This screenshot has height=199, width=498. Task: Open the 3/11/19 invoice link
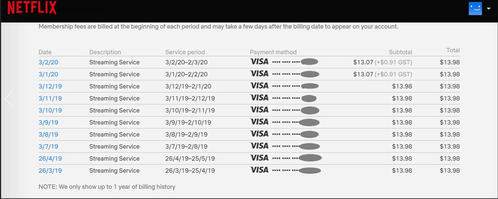click(x=50, y=98)
